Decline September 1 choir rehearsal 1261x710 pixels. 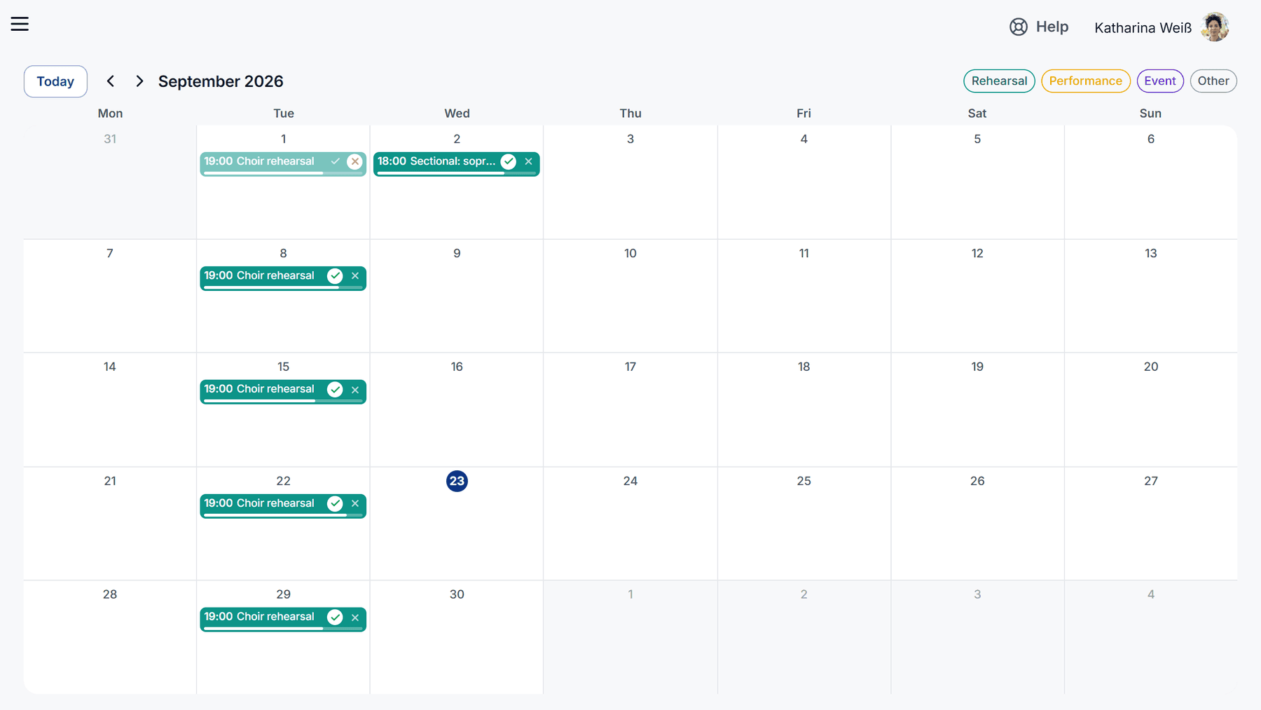(355, 162)
